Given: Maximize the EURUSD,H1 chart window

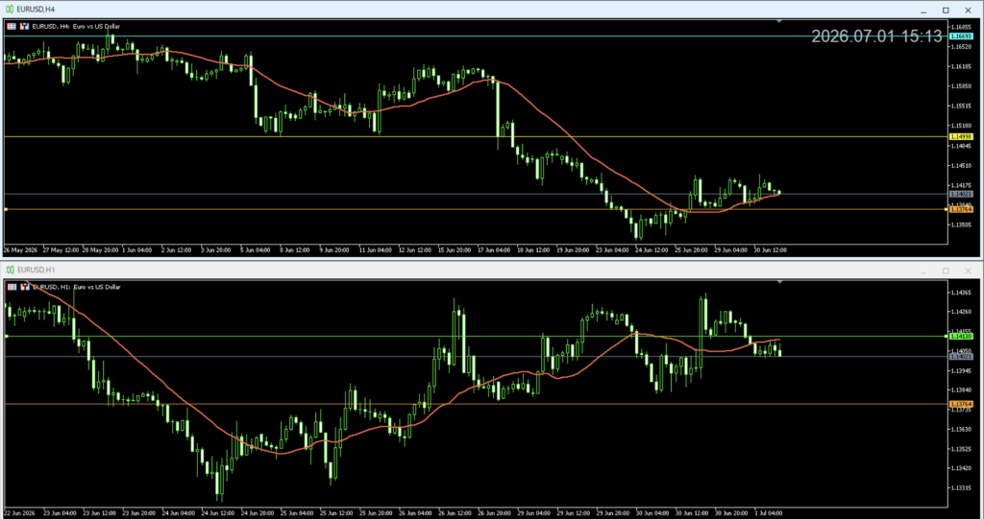Looking at the screenshot, I should click(x=946, y=271).
